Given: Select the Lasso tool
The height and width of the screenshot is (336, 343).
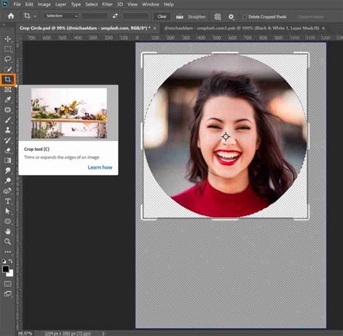Looking at the screenshot, I should pyautogui.click(x=8, y=59).
